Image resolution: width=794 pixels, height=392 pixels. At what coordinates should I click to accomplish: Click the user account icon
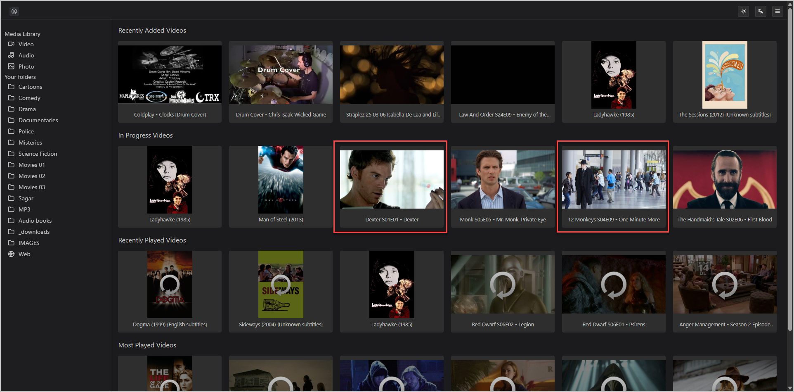(14, 11)
